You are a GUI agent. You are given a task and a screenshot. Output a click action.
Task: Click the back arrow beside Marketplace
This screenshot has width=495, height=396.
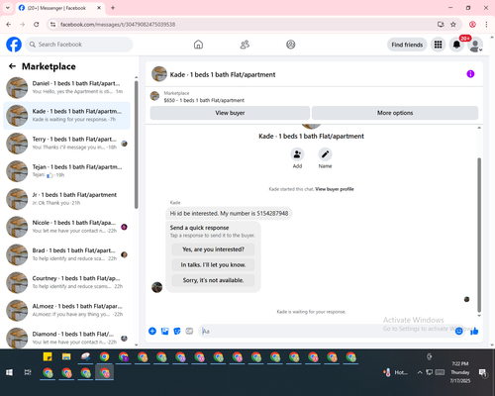12,66
